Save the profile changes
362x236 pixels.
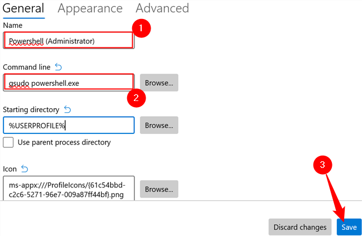click(349, 227)
